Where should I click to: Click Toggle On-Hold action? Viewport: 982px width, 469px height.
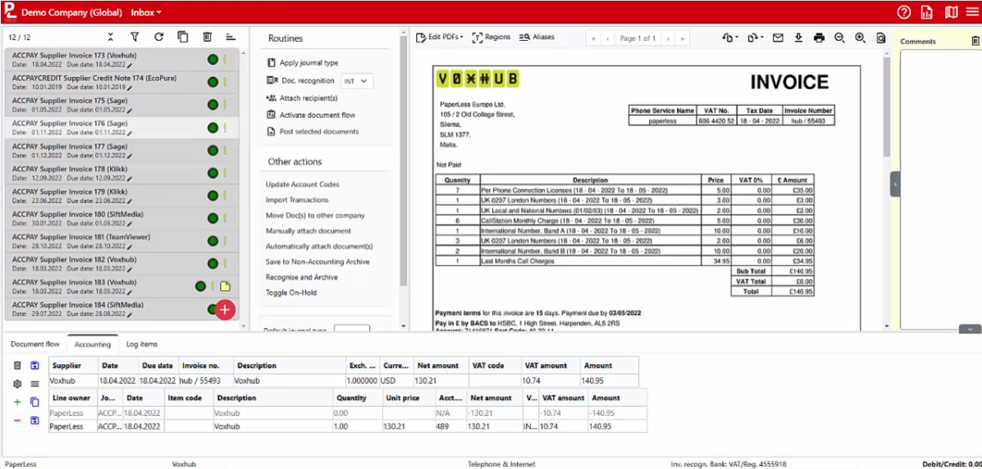click(290, 293)
